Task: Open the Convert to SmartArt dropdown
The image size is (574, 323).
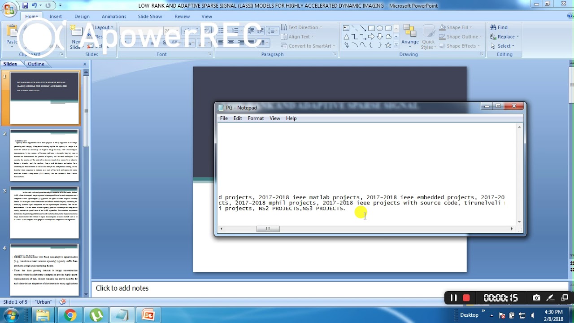Action: point(308,46)
